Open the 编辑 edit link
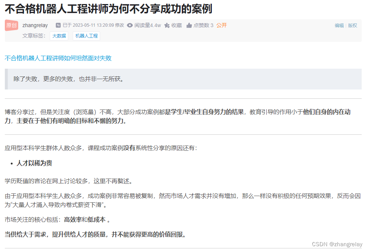The image size is (368, 251). [339, 25]
